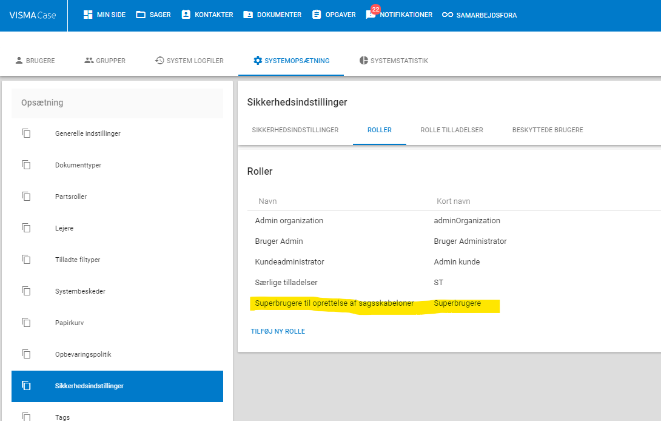661x421 pixels.
Task: Select the ROLLER sub-tab
Action: 380,130
